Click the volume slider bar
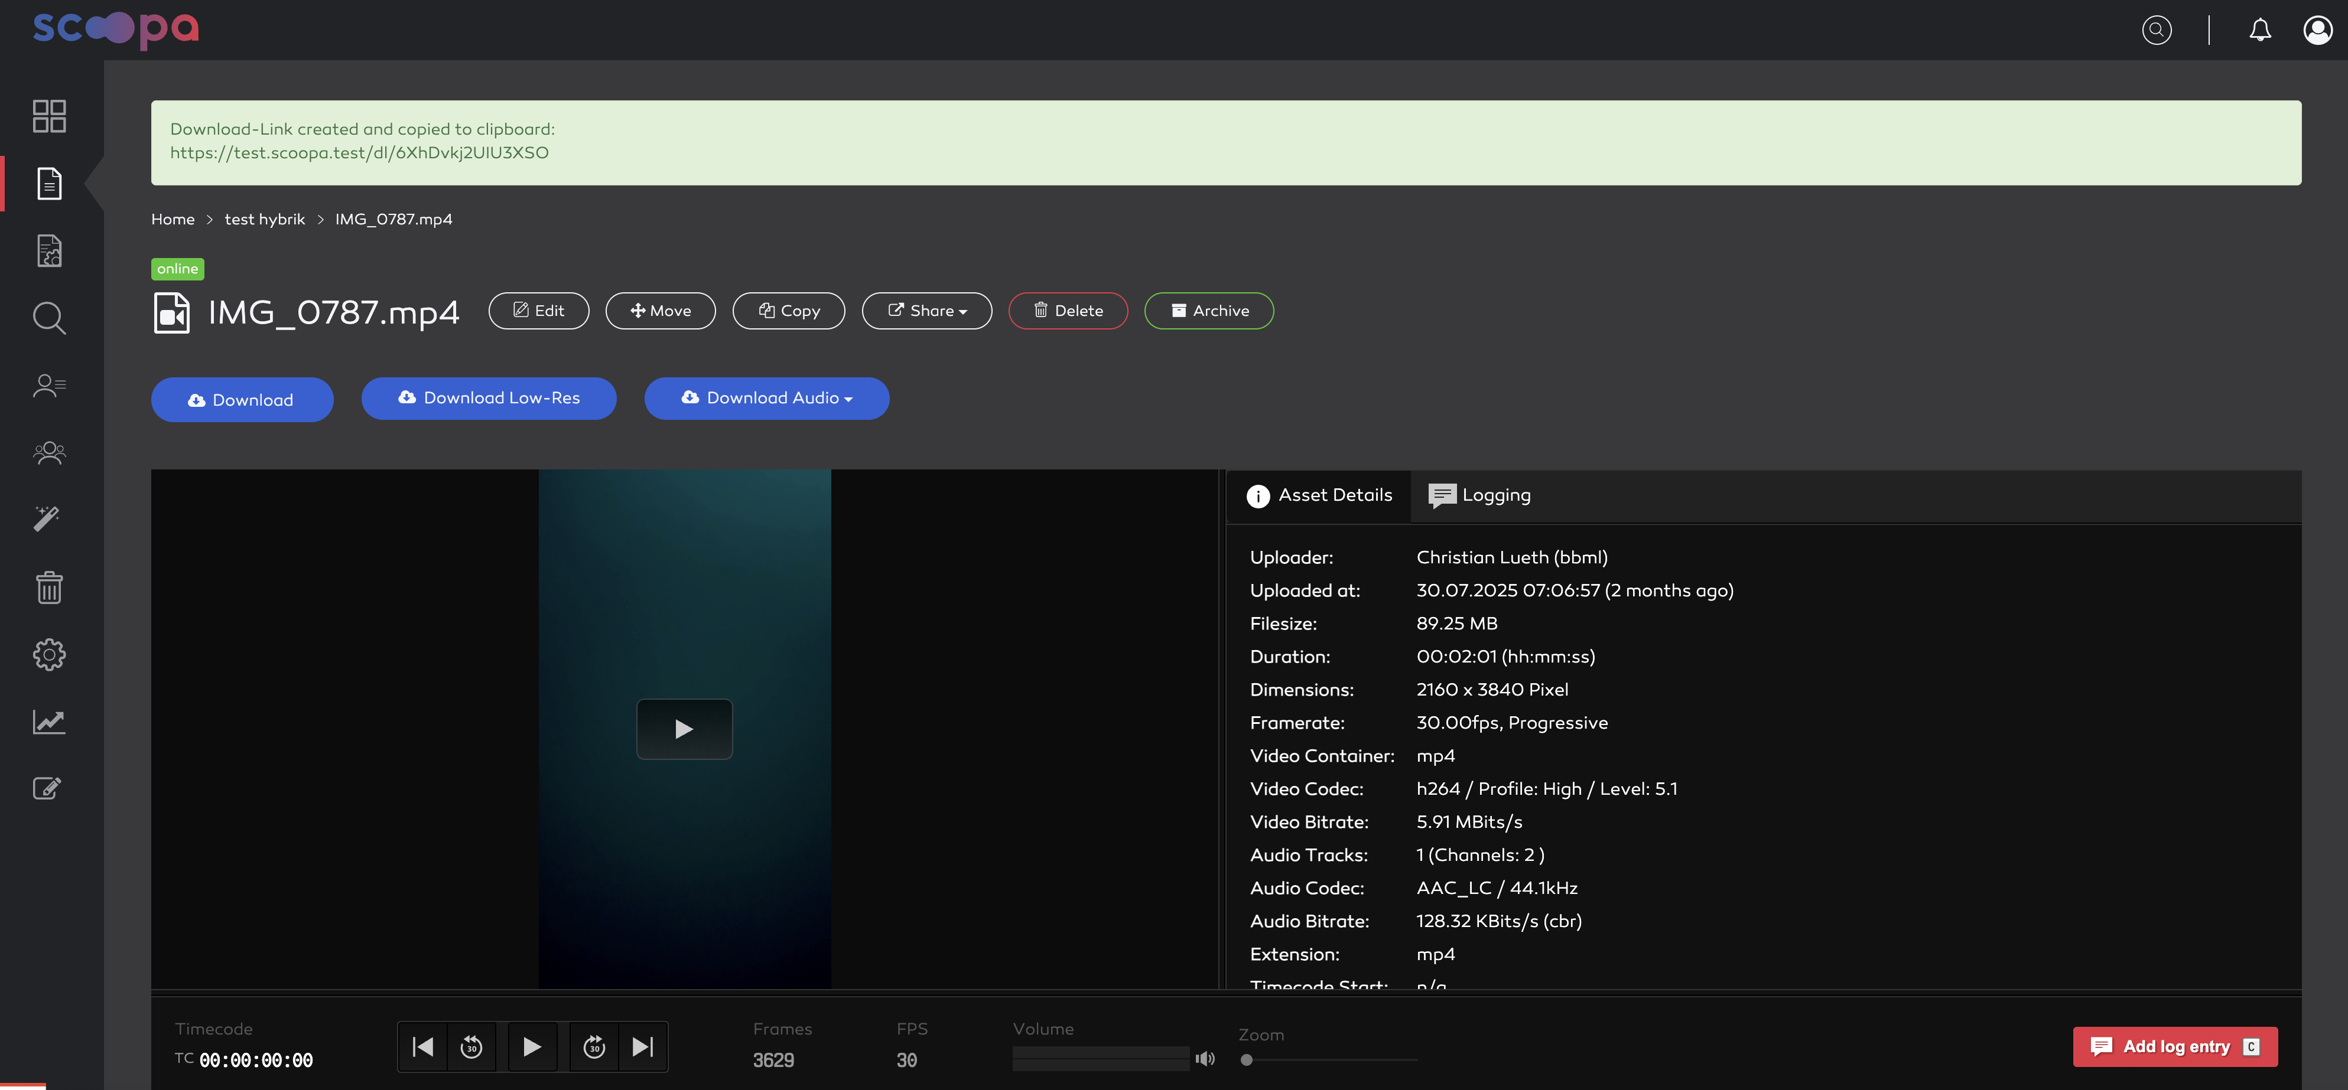This screenshot has width=2348, height=1090. [1100, 1058]
